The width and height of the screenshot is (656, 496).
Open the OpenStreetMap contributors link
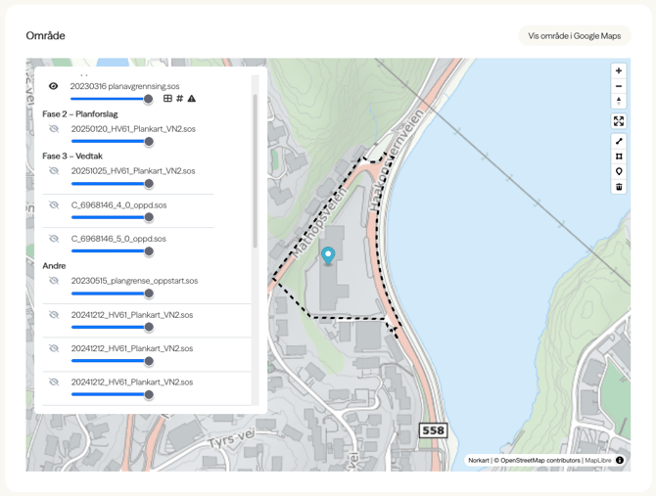tap(537, 460)
